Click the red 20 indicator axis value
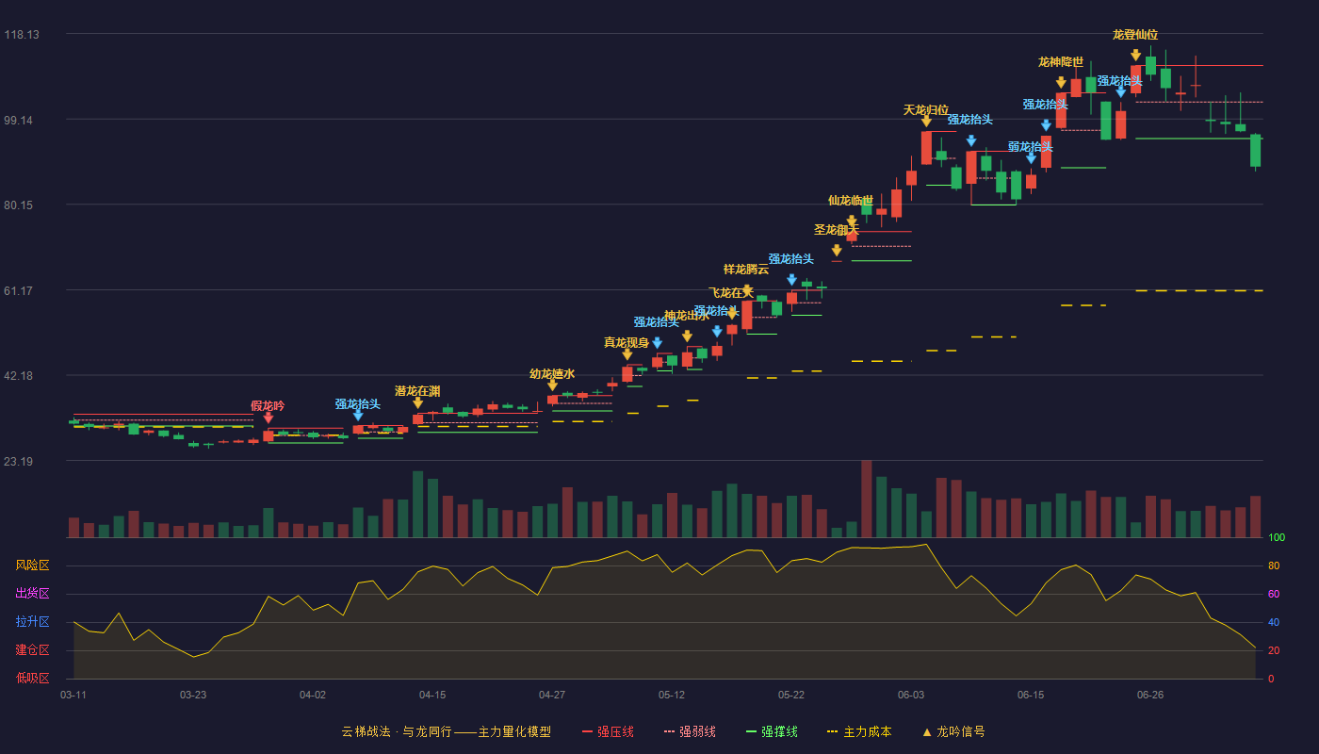The width and height of the screenshot is (1319, 754). pyautogui.click(x=1274, y=650)
